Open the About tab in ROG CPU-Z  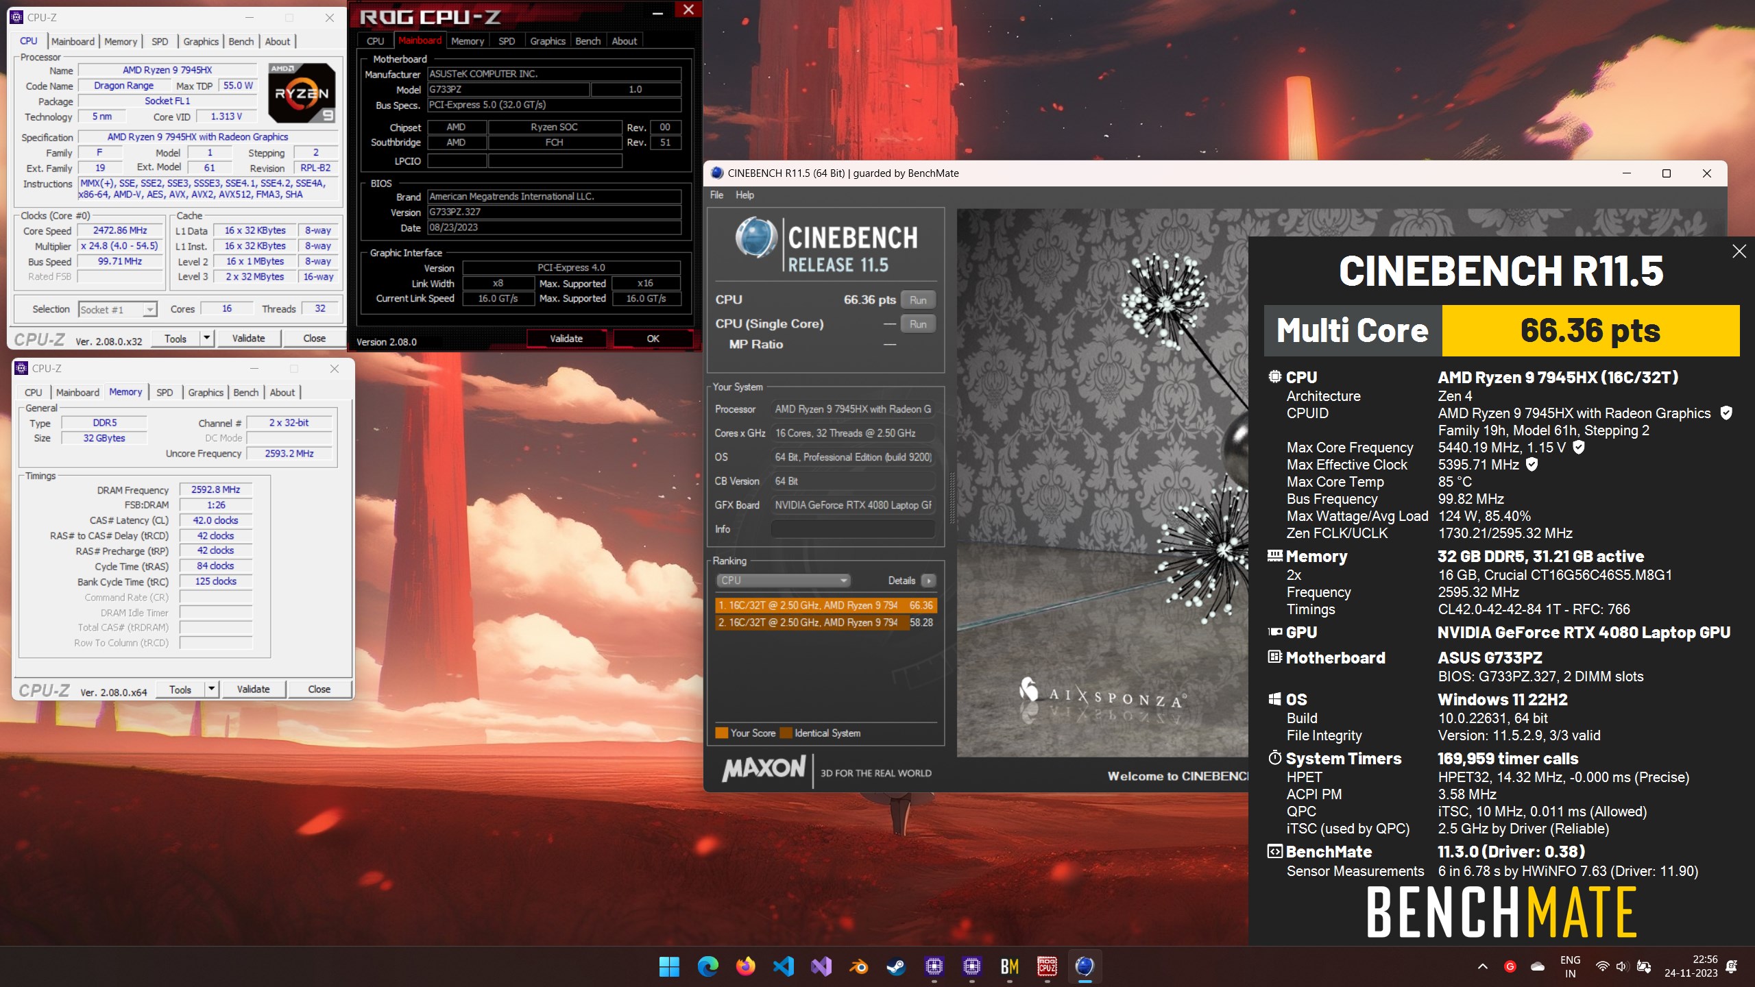(625, 41)
